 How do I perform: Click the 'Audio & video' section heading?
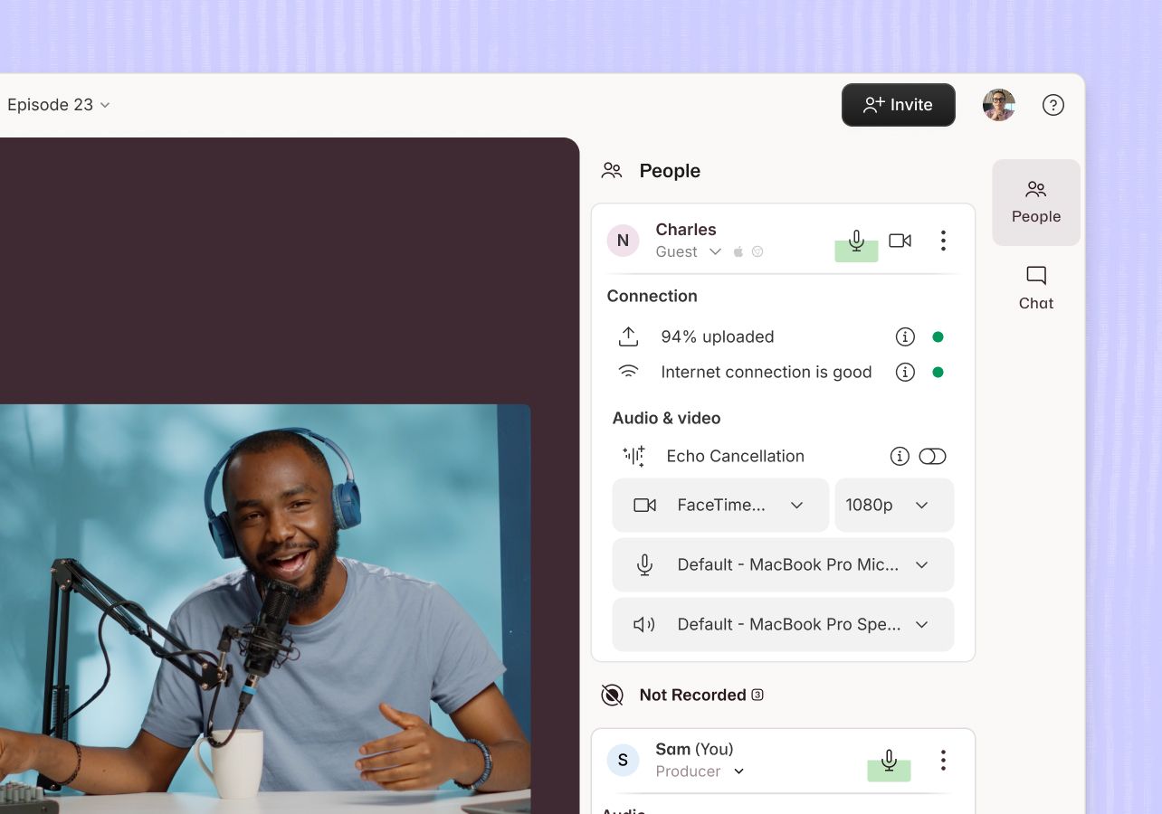click(x=666, y=418)
